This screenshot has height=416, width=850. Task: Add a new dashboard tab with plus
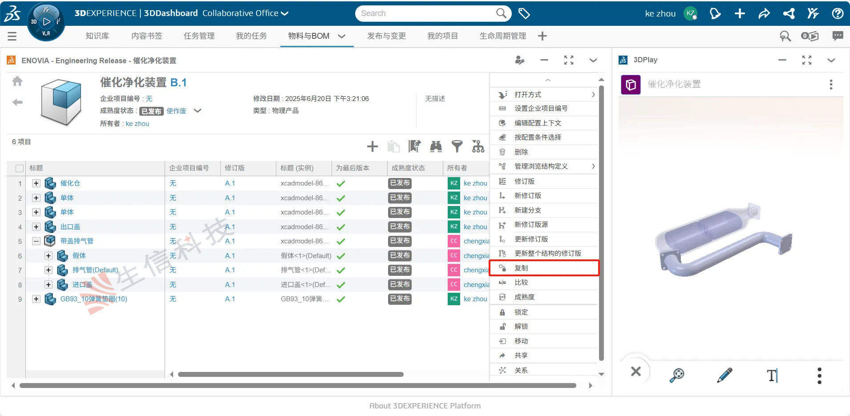pyautogui.click(x=542, y=36)
